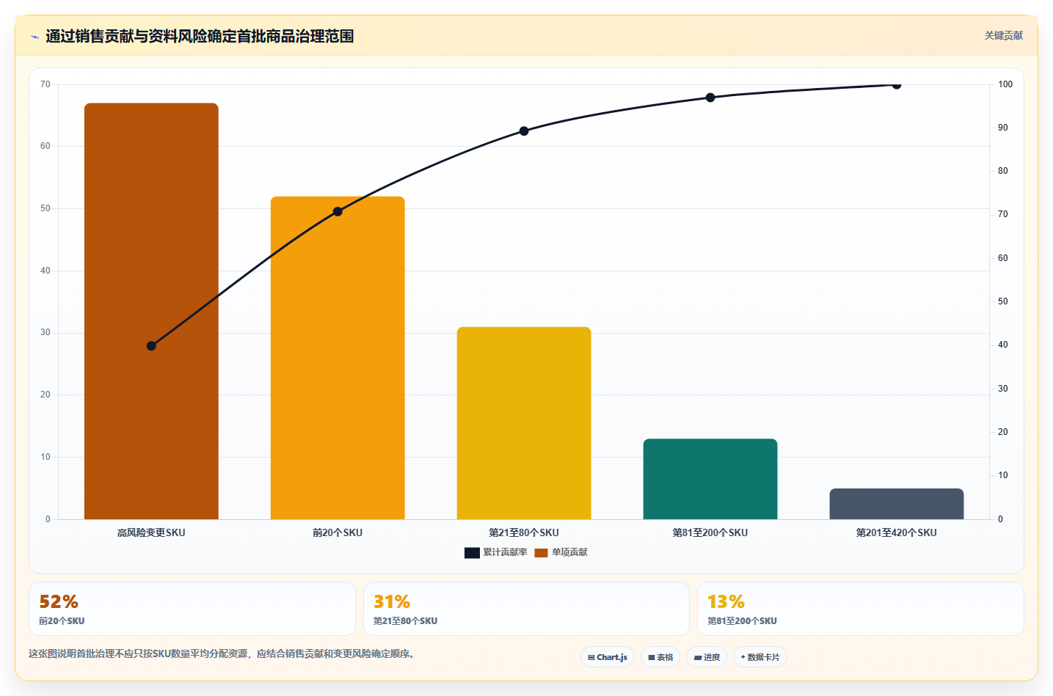
Task: Click the yellow 第21至80个SKU bar
Action: (524, 423)
